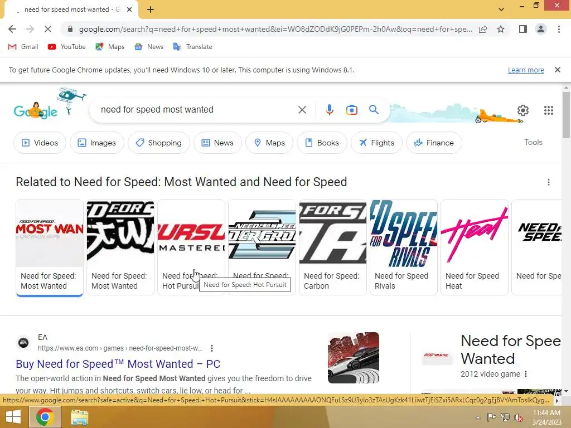The width and height of the screenshot is (571, 428).
Task: Open the Translate bookmark
Action: (x=192, y=47)
